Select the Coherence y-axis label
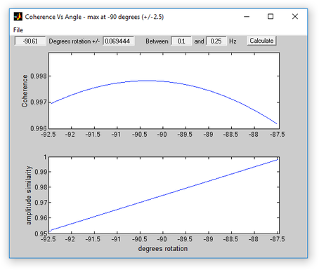The height and width of the screenshot is (270, 319). pos(25,91)
